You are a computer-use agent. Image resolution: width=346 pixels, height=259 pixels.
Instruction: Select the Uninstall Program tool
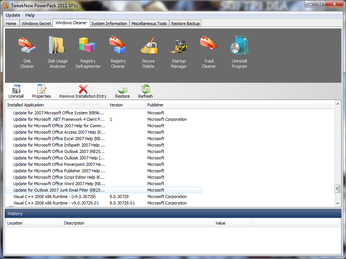click(x=239, y=53)
